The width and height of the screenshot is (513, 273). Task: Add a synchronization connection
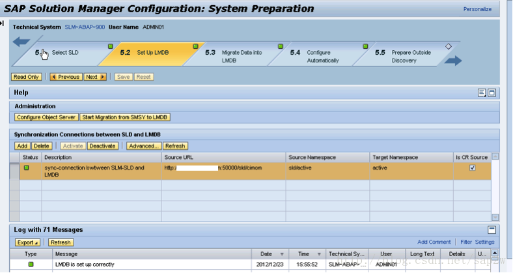(22, 146)
